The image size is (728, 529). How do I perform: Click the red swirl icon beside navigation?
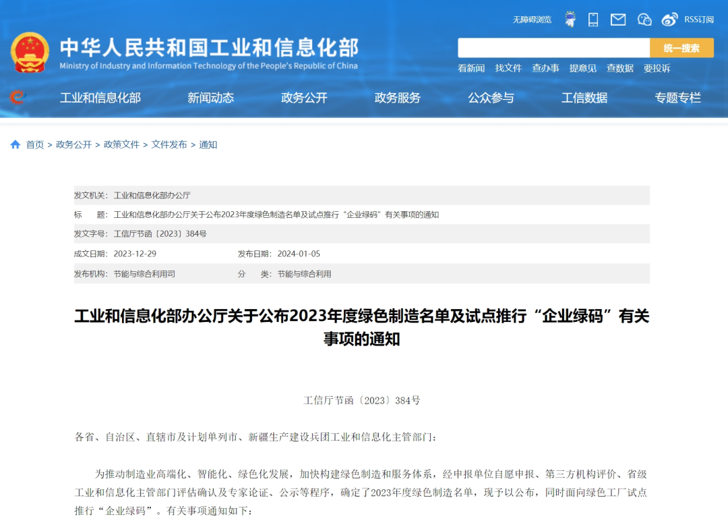(17, 97)
